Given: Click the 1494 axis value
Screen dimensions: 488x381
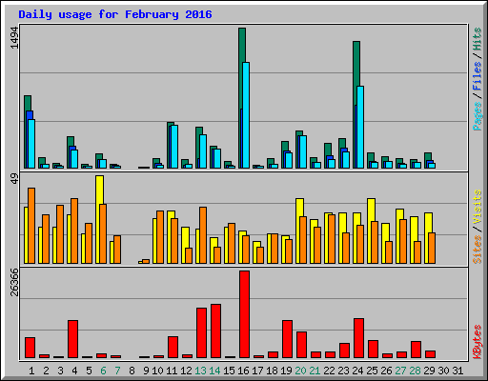Looking at the screenshot, I should click(14, 38).
